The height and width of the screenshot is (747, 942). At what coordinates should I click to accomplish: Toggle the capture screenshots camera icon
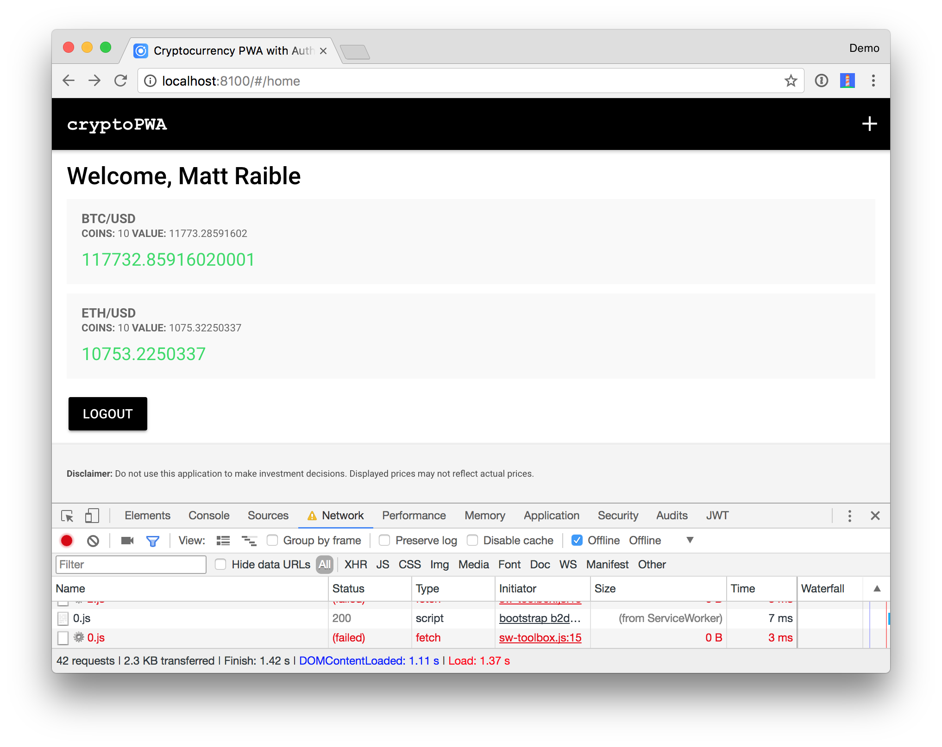(x=127, y=541)
